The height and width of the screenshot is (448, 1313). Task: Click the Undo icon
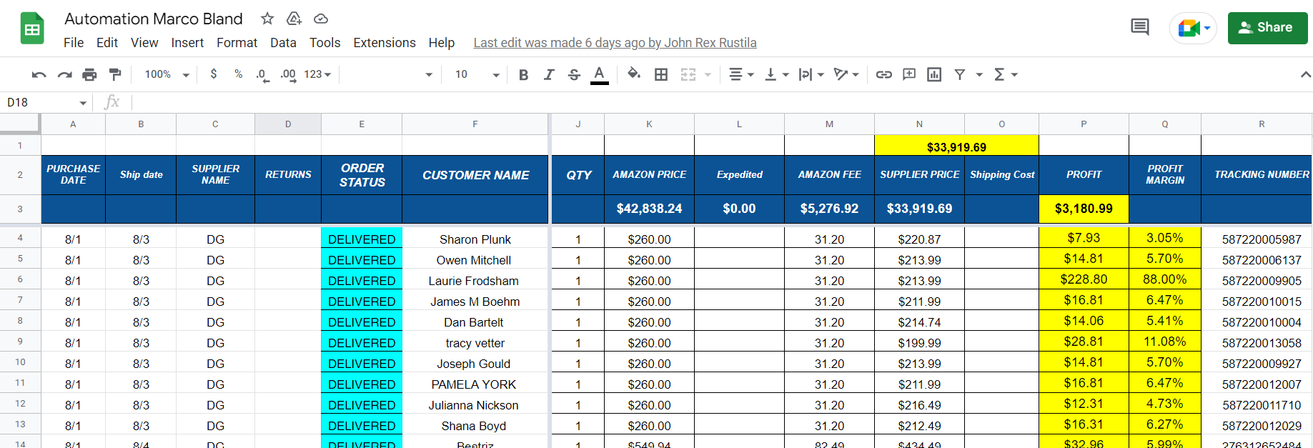(x=39, y=74)
